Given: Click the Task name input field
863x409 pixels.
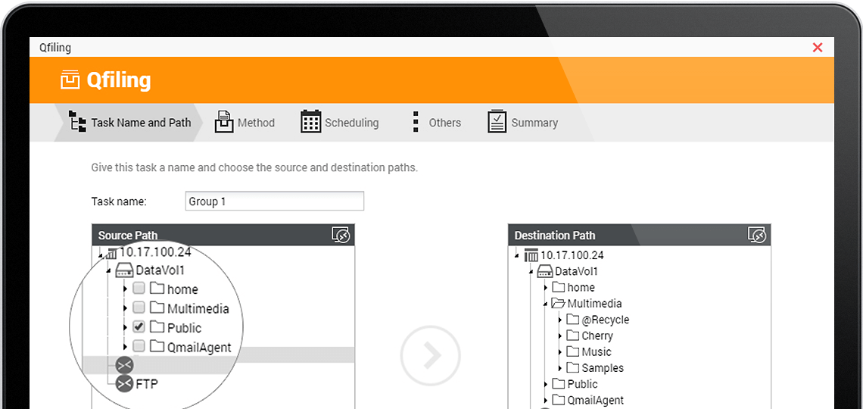Looking at the screenshot, I should tap(275, 201).
